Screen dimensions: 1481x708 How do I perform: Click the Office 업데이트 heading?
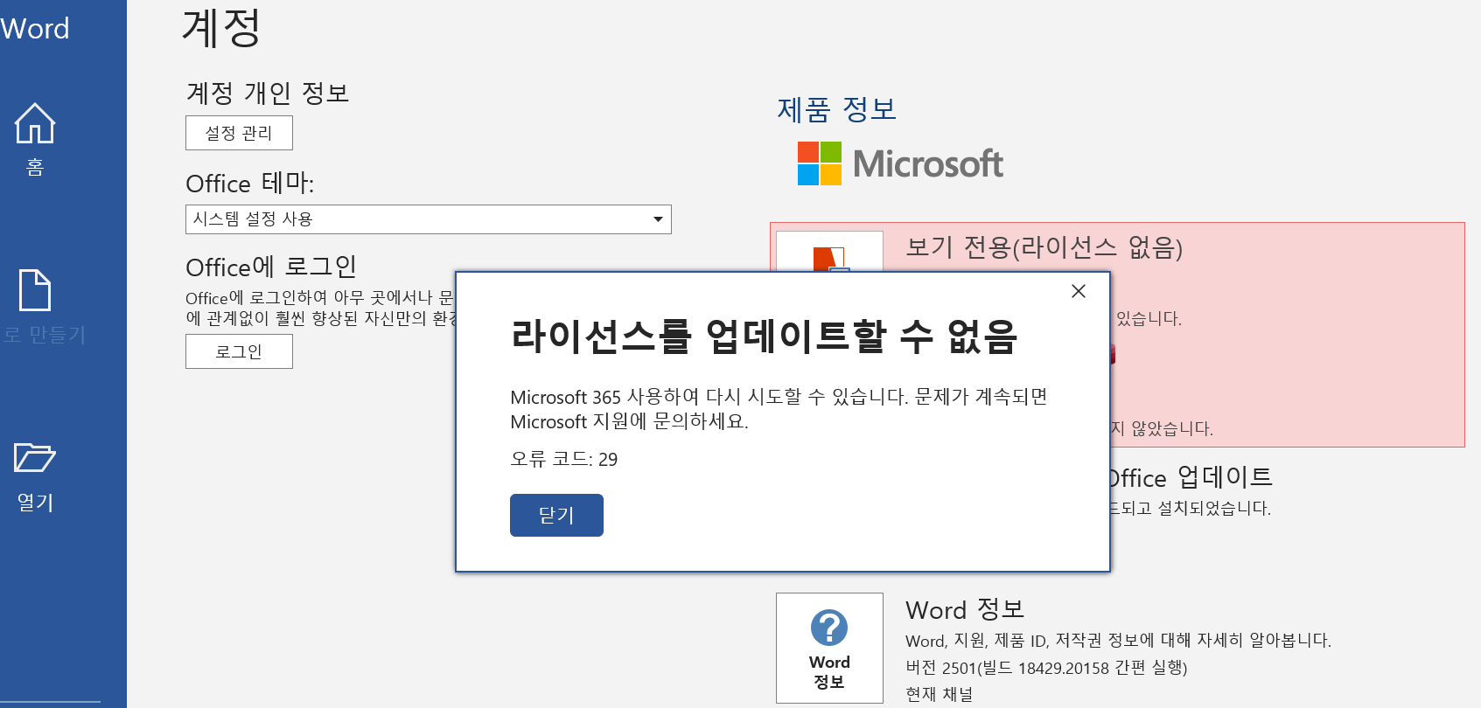coord(1191,477)
